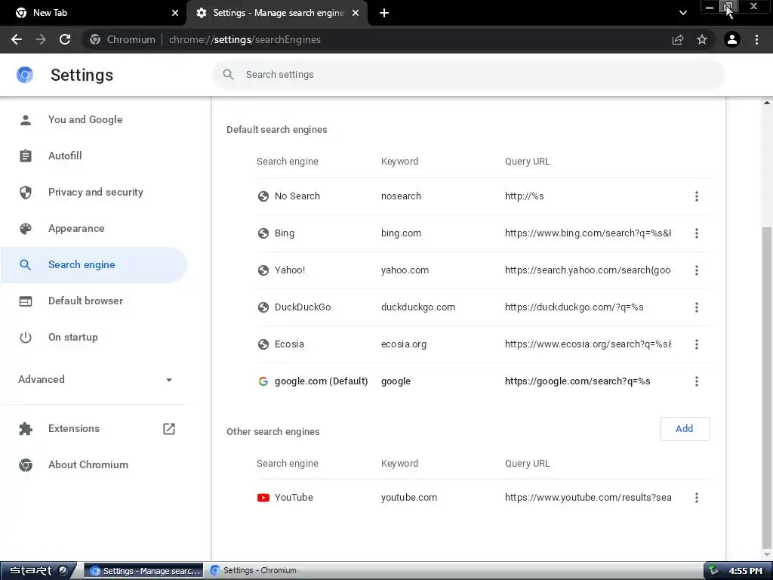Select Search engine in the sidebar

pos(94,265)
